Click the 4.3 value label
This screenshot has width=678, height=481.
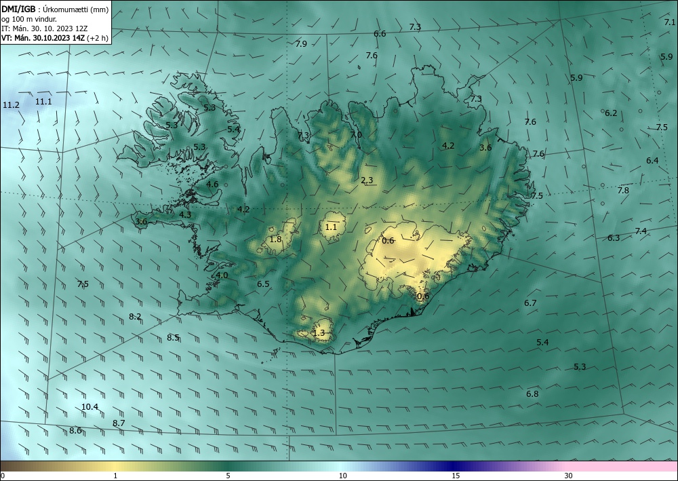point(185,214)
